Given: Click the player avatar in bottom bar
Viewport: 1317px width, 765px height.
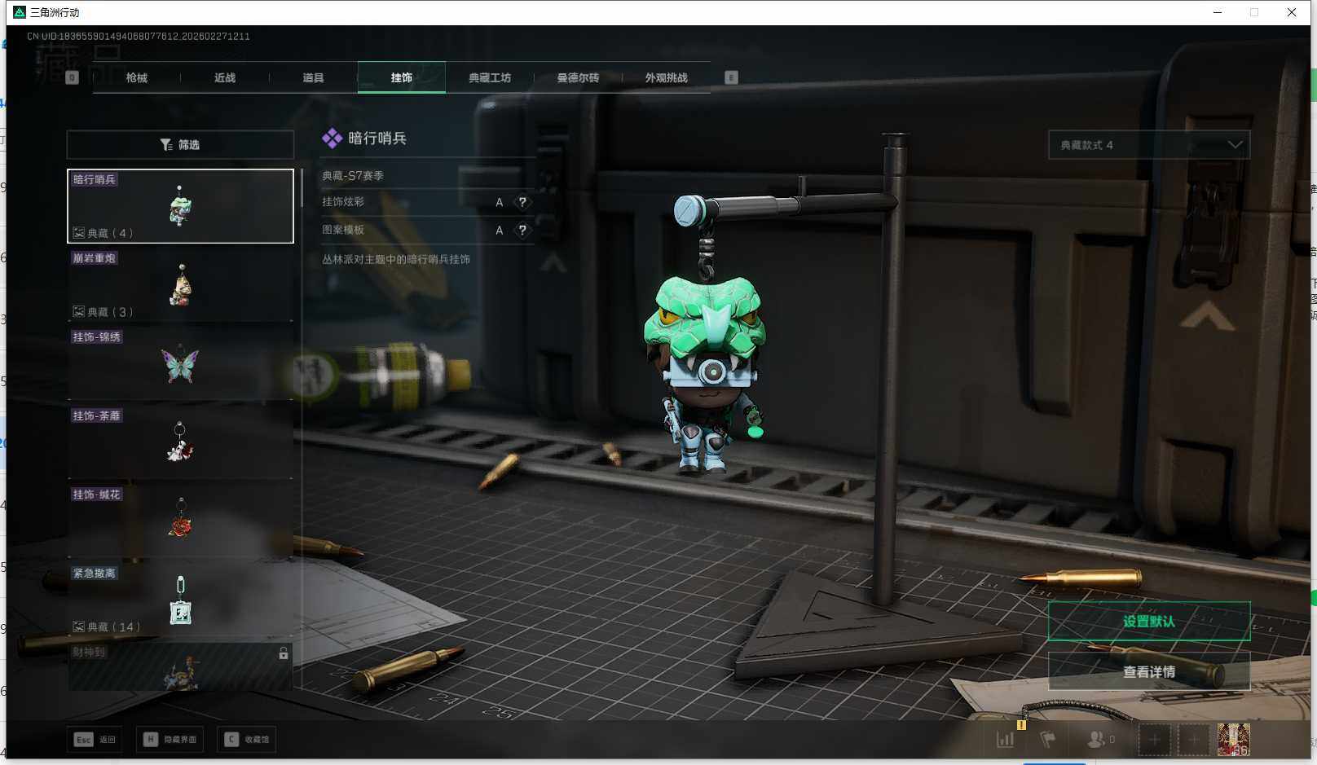Looking at the screenshot, I should tap(1233, 739).
